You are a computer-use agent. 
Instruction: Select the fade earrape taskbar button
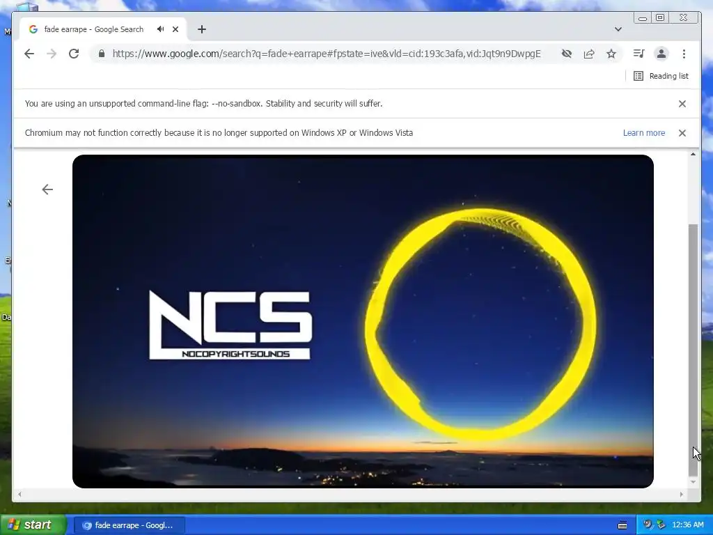[129, 525]
